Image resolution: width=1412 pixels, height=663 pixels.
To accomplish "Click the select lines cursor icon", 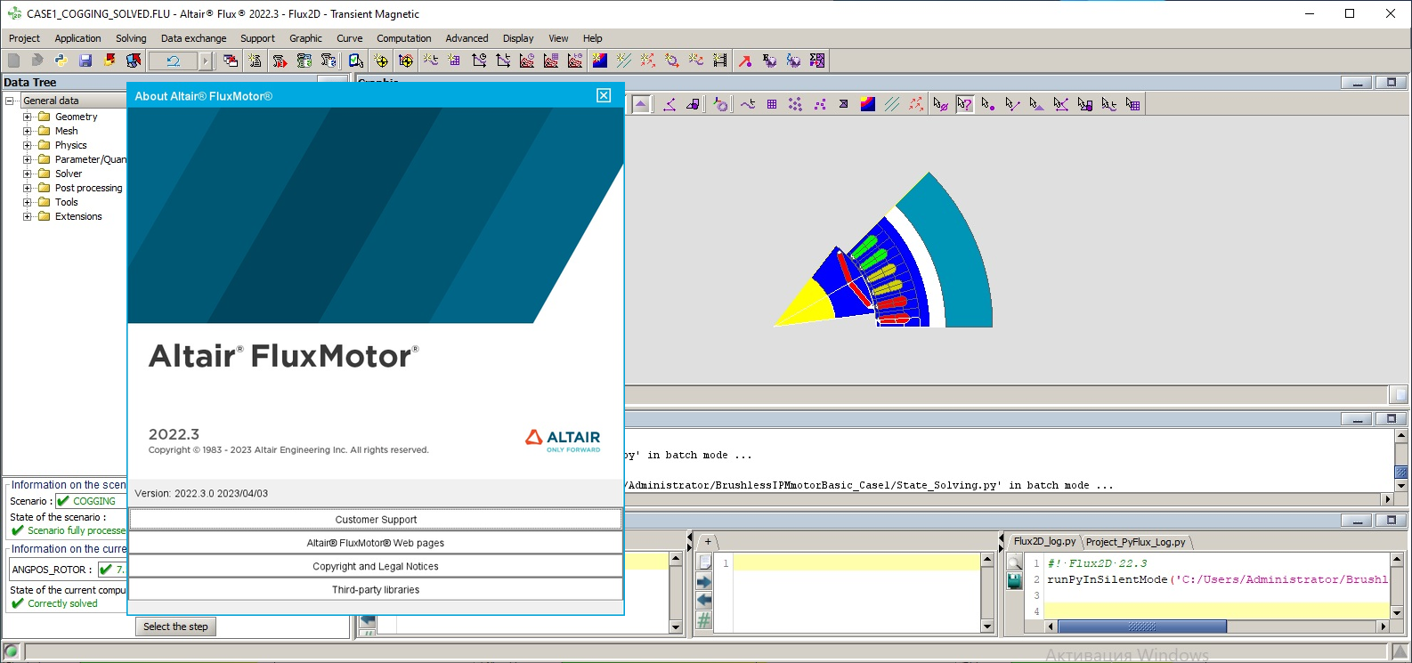I will [x=1012, y=104].
